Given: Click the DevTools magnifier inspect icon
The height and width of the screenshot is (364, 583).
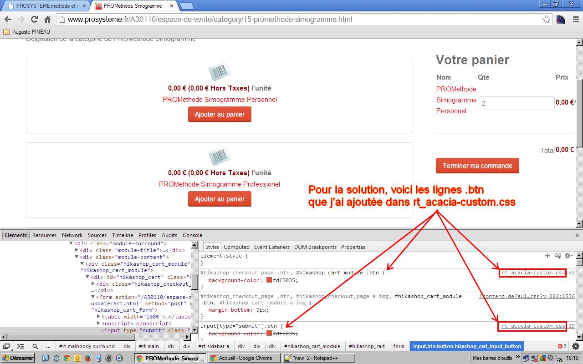Looking at the screenshot, I should 35,346.
